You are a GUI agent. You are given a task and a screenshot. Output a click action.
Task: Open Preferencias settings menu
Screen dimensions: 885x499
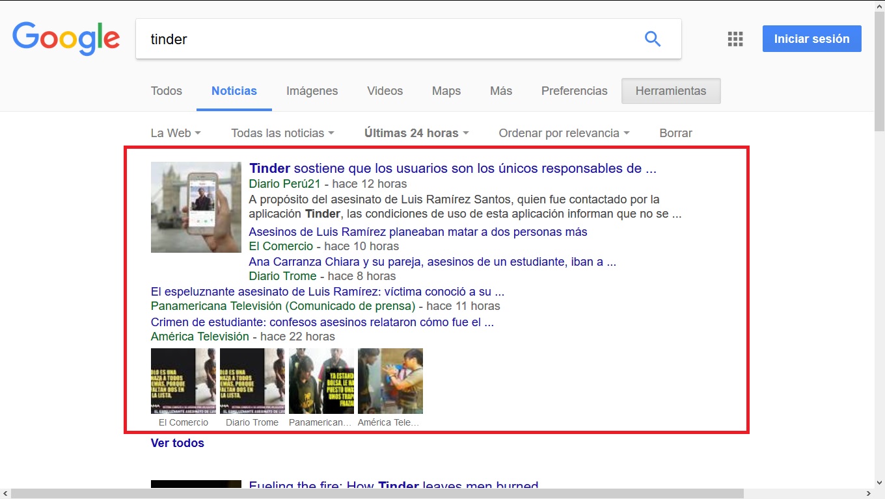coord(575,91)
